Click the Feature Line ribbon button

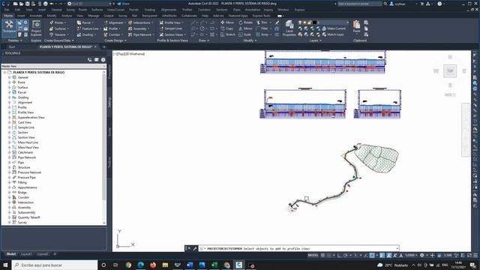[x=88, y=28]
